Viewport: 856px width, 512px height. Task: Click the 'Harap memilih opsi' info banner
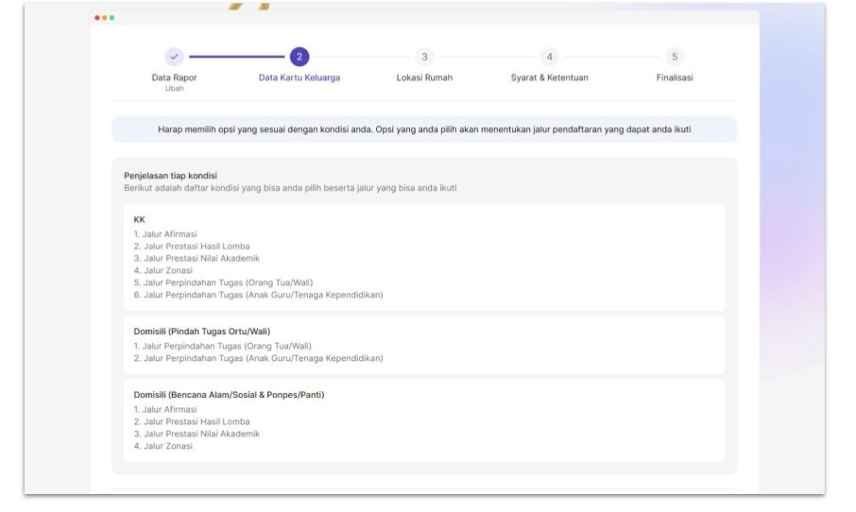[x=424, y=129]
